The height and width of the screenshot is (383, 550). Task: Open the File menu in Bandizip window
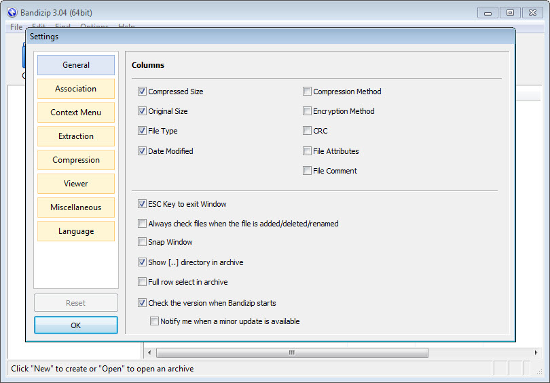point(16,27)
